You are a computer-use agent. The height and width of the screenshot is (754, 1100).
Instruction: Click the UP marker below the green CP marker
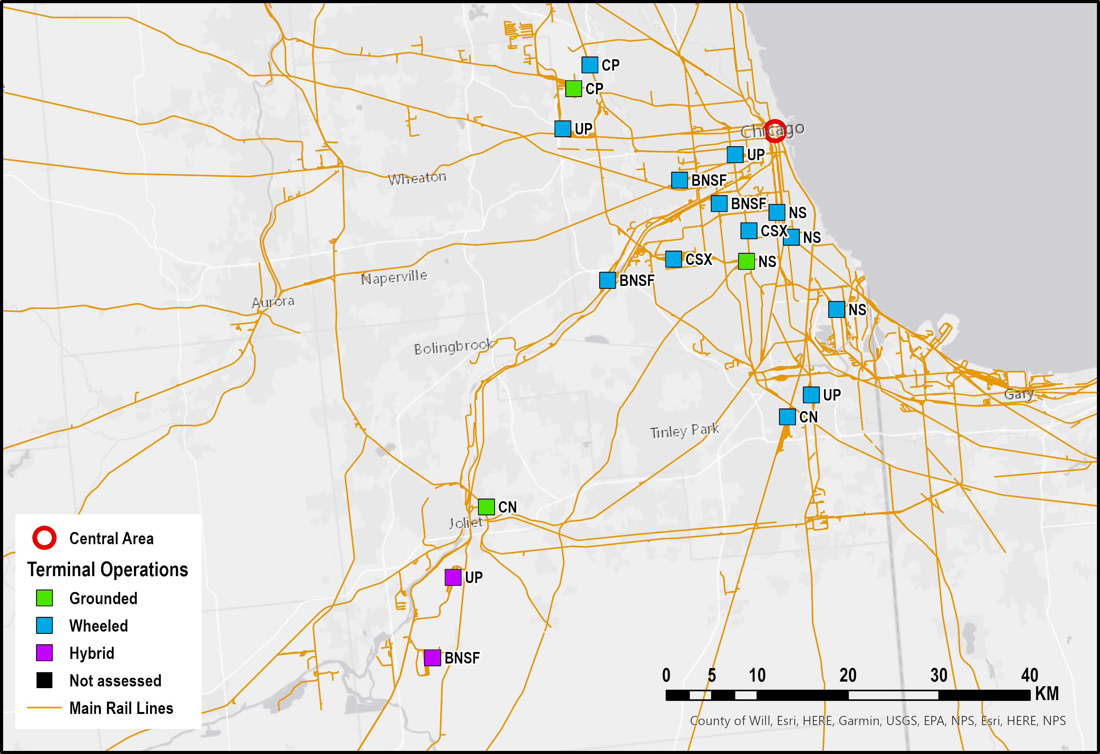coord(563,129)
